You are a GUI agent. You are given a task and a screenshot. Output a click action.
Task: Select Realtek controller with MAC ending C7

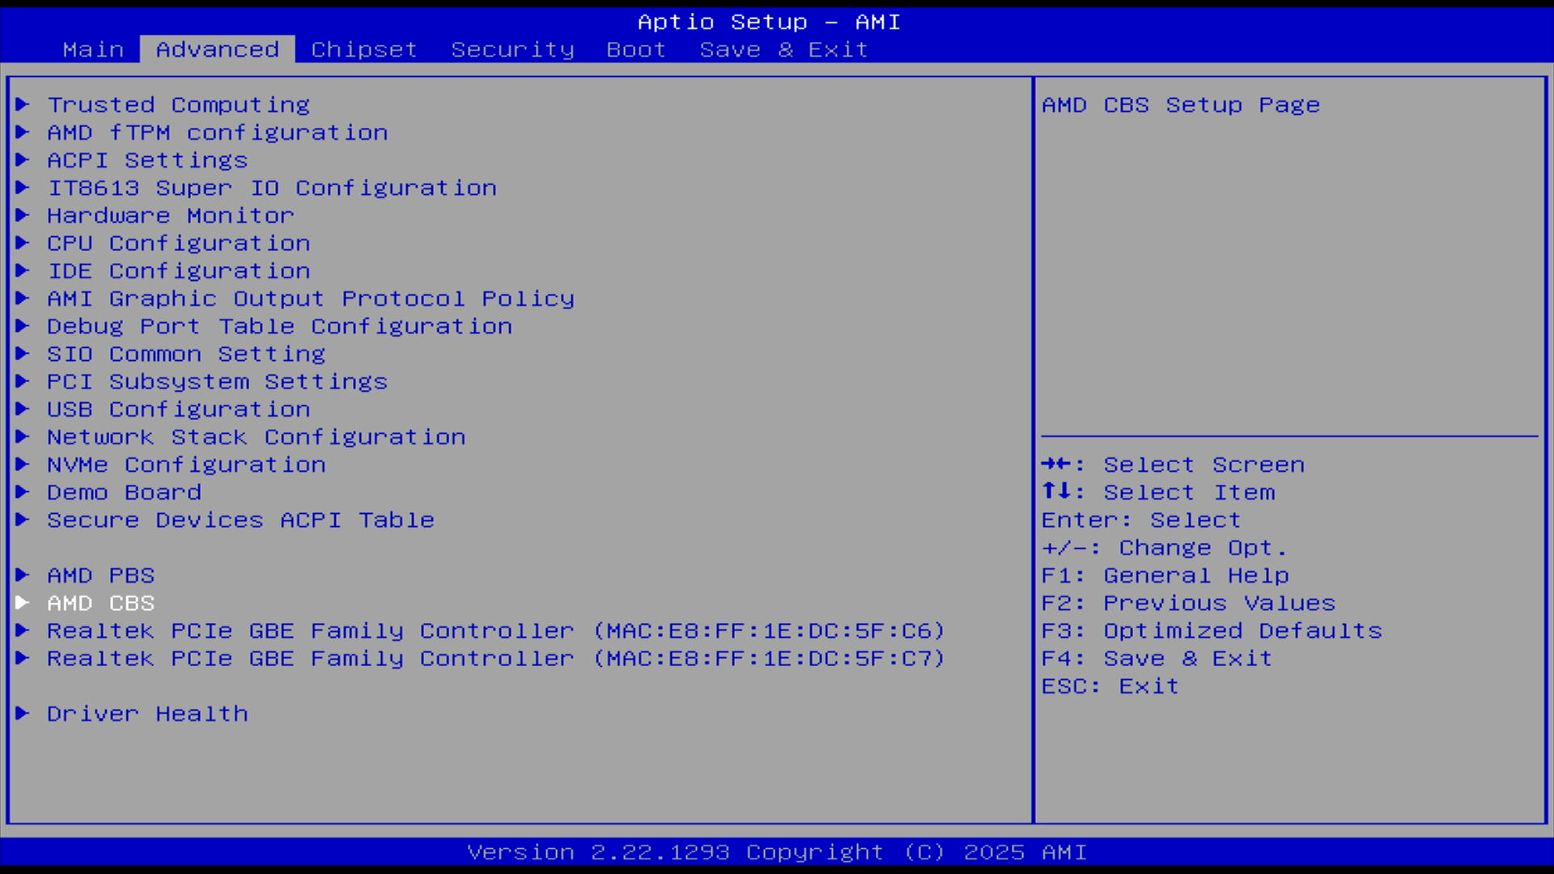tap(495, 658)
